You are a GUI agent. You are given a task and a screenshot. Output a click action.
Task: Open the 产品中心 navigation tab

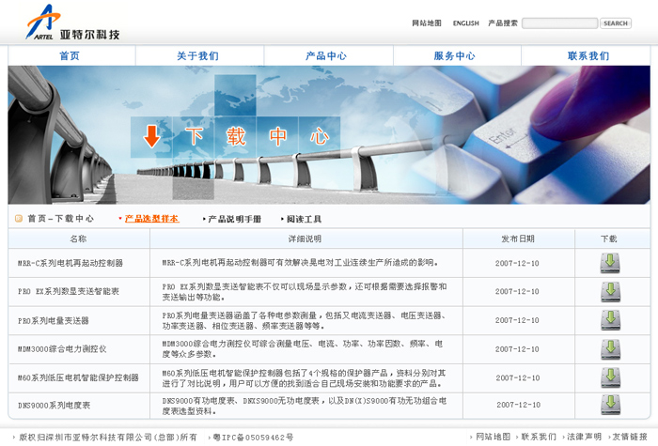[x=326, y=55]
